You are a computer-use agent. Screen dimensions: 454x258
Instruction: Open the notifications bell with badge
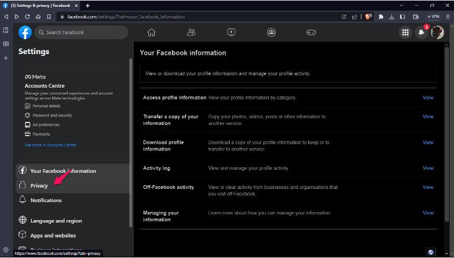422,32
